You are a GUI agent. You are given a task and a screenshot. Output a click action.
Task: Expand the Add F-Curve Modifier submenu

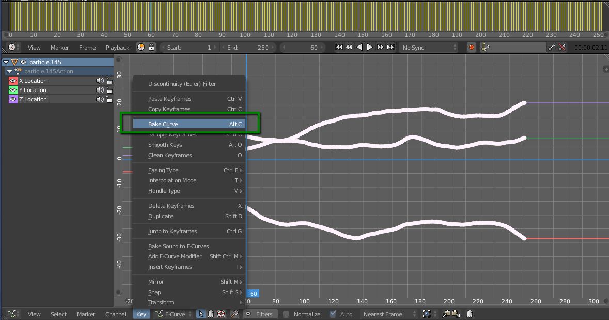[x=189, y=256]
